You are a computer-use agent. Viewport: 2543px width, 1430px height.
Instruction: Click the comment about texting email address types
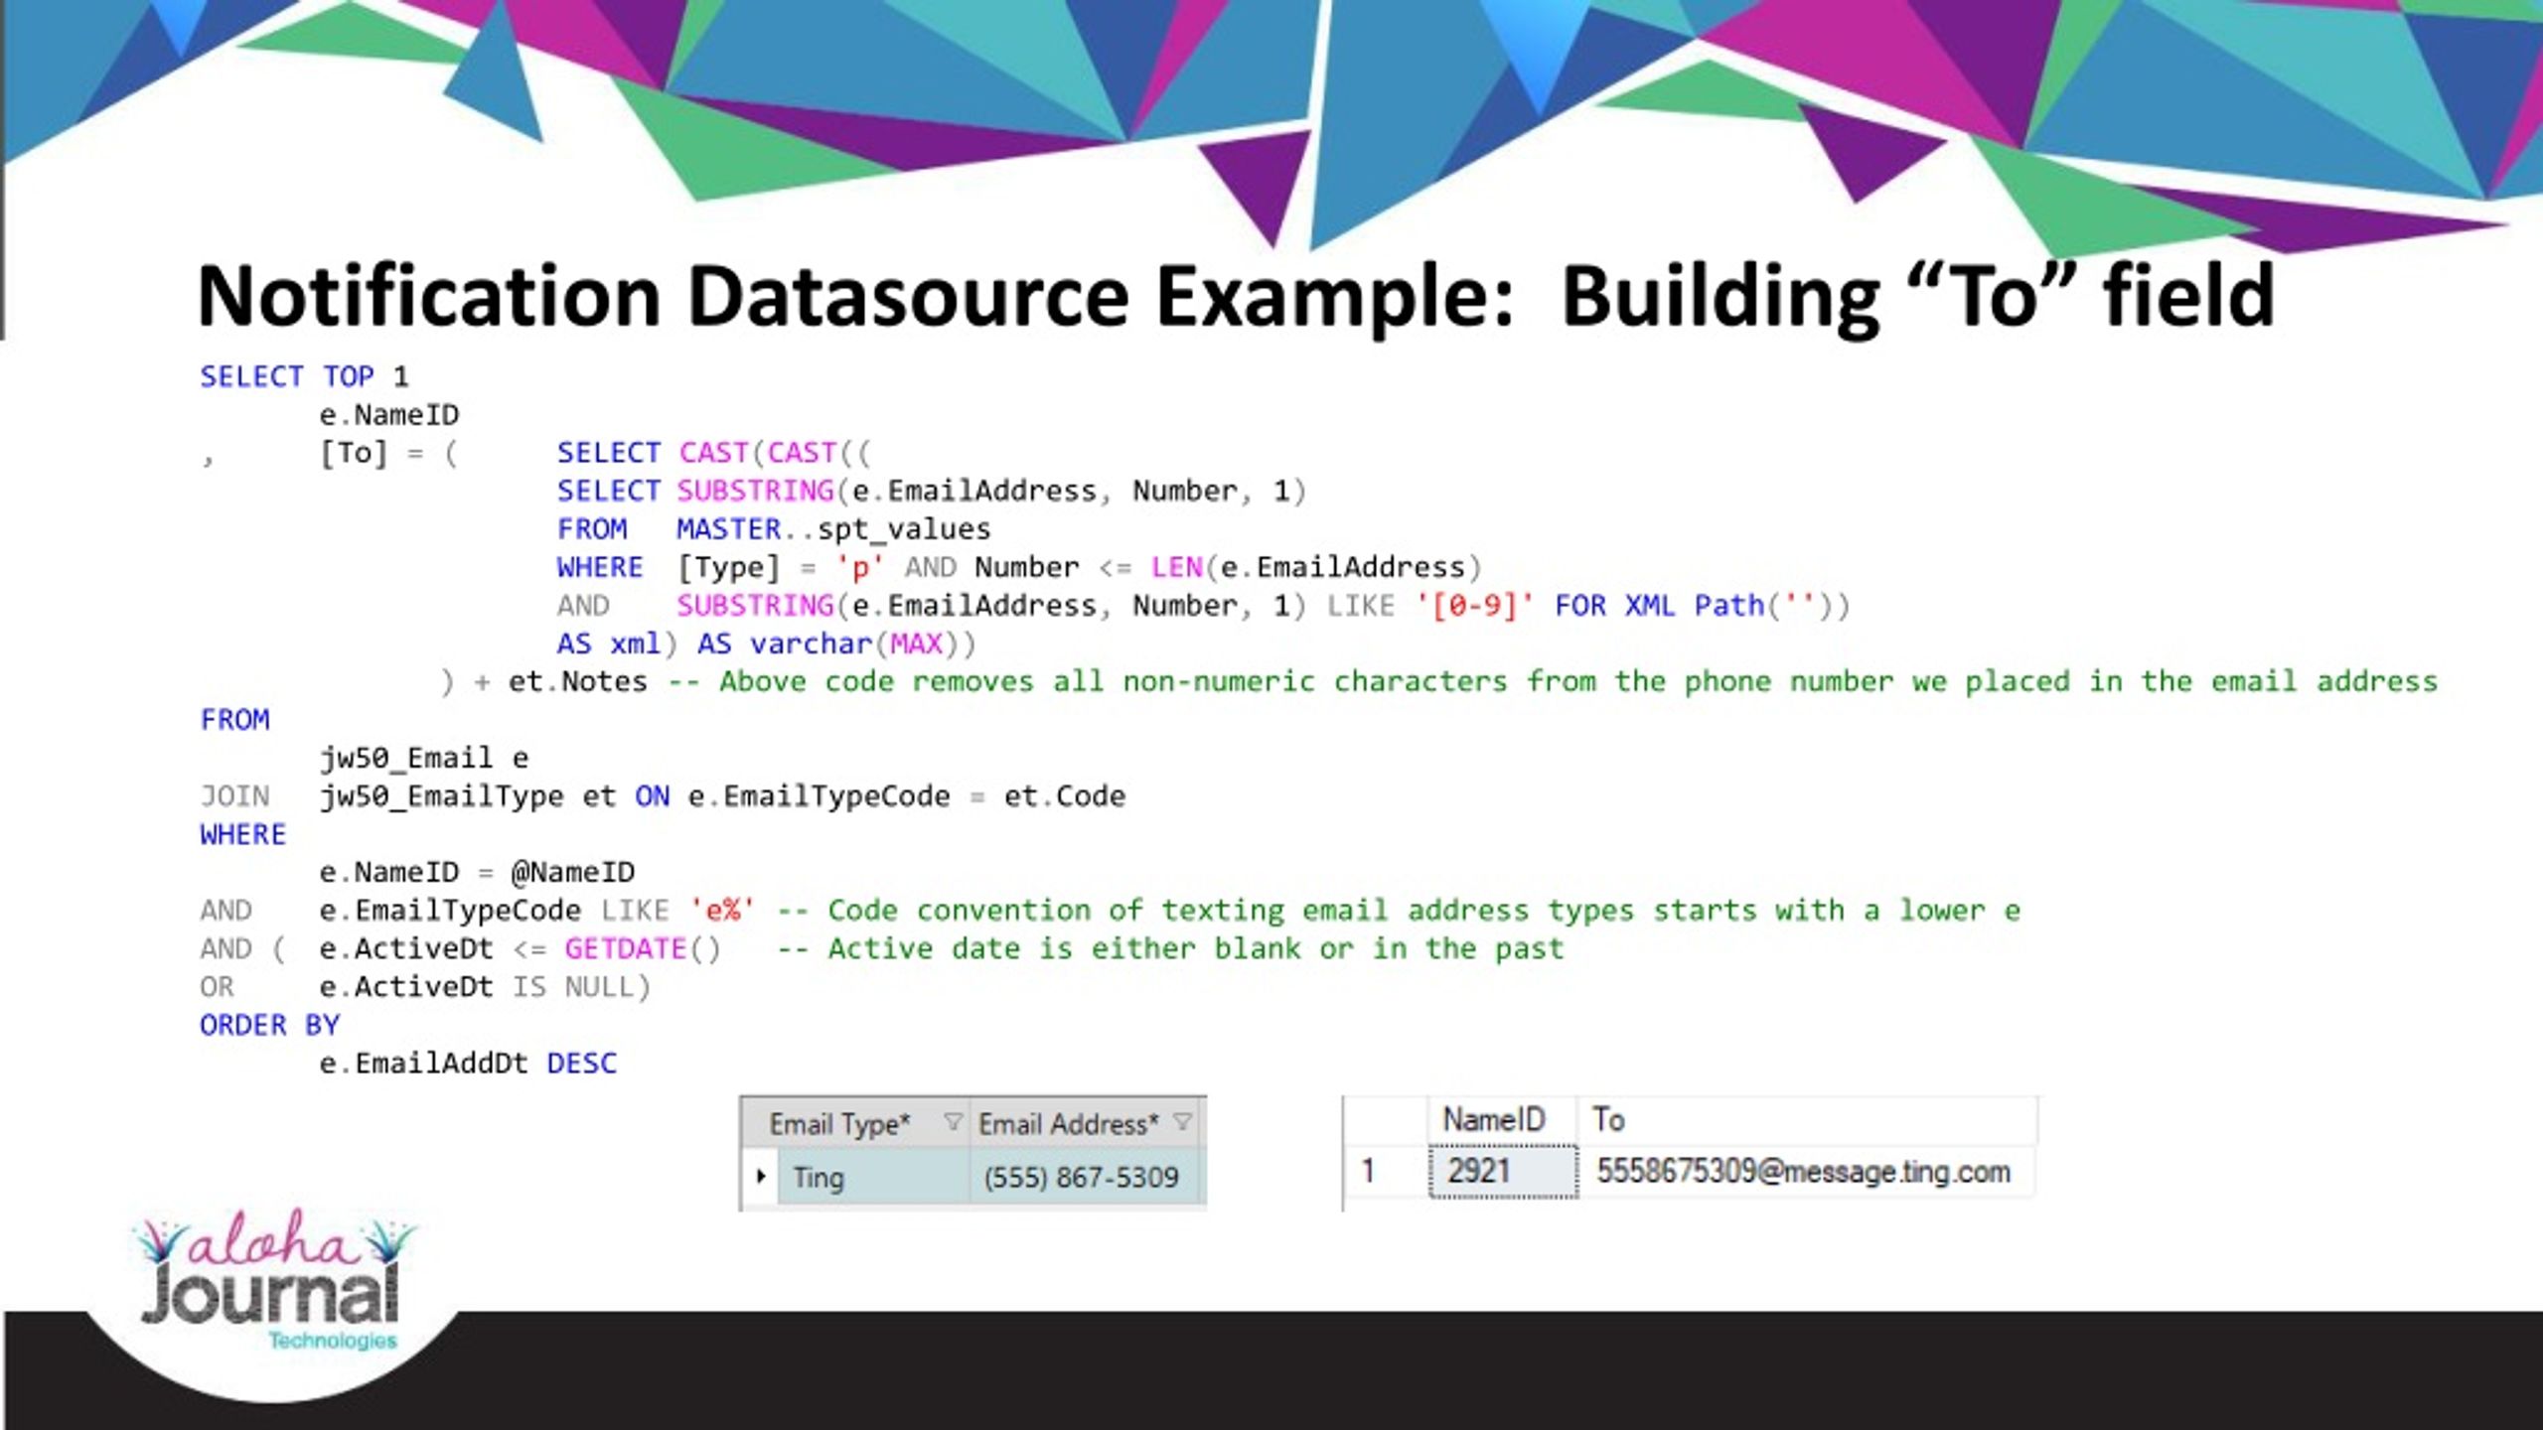click(x=1399, y=910)
